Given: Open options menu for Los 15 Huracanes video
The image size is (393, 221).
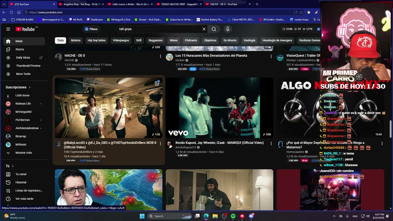Looking at the screenshot, I should pos(271,56).
